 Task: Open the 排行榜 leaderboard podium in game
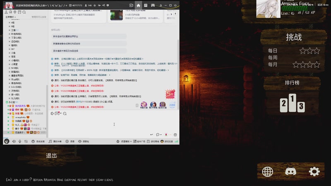[x=293, y=103]
